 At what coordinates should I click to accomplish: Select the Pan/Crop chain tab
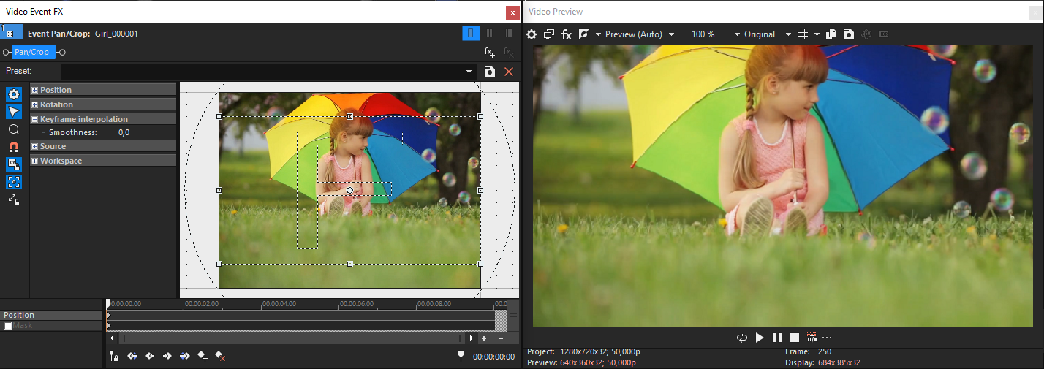click(32, 52)
